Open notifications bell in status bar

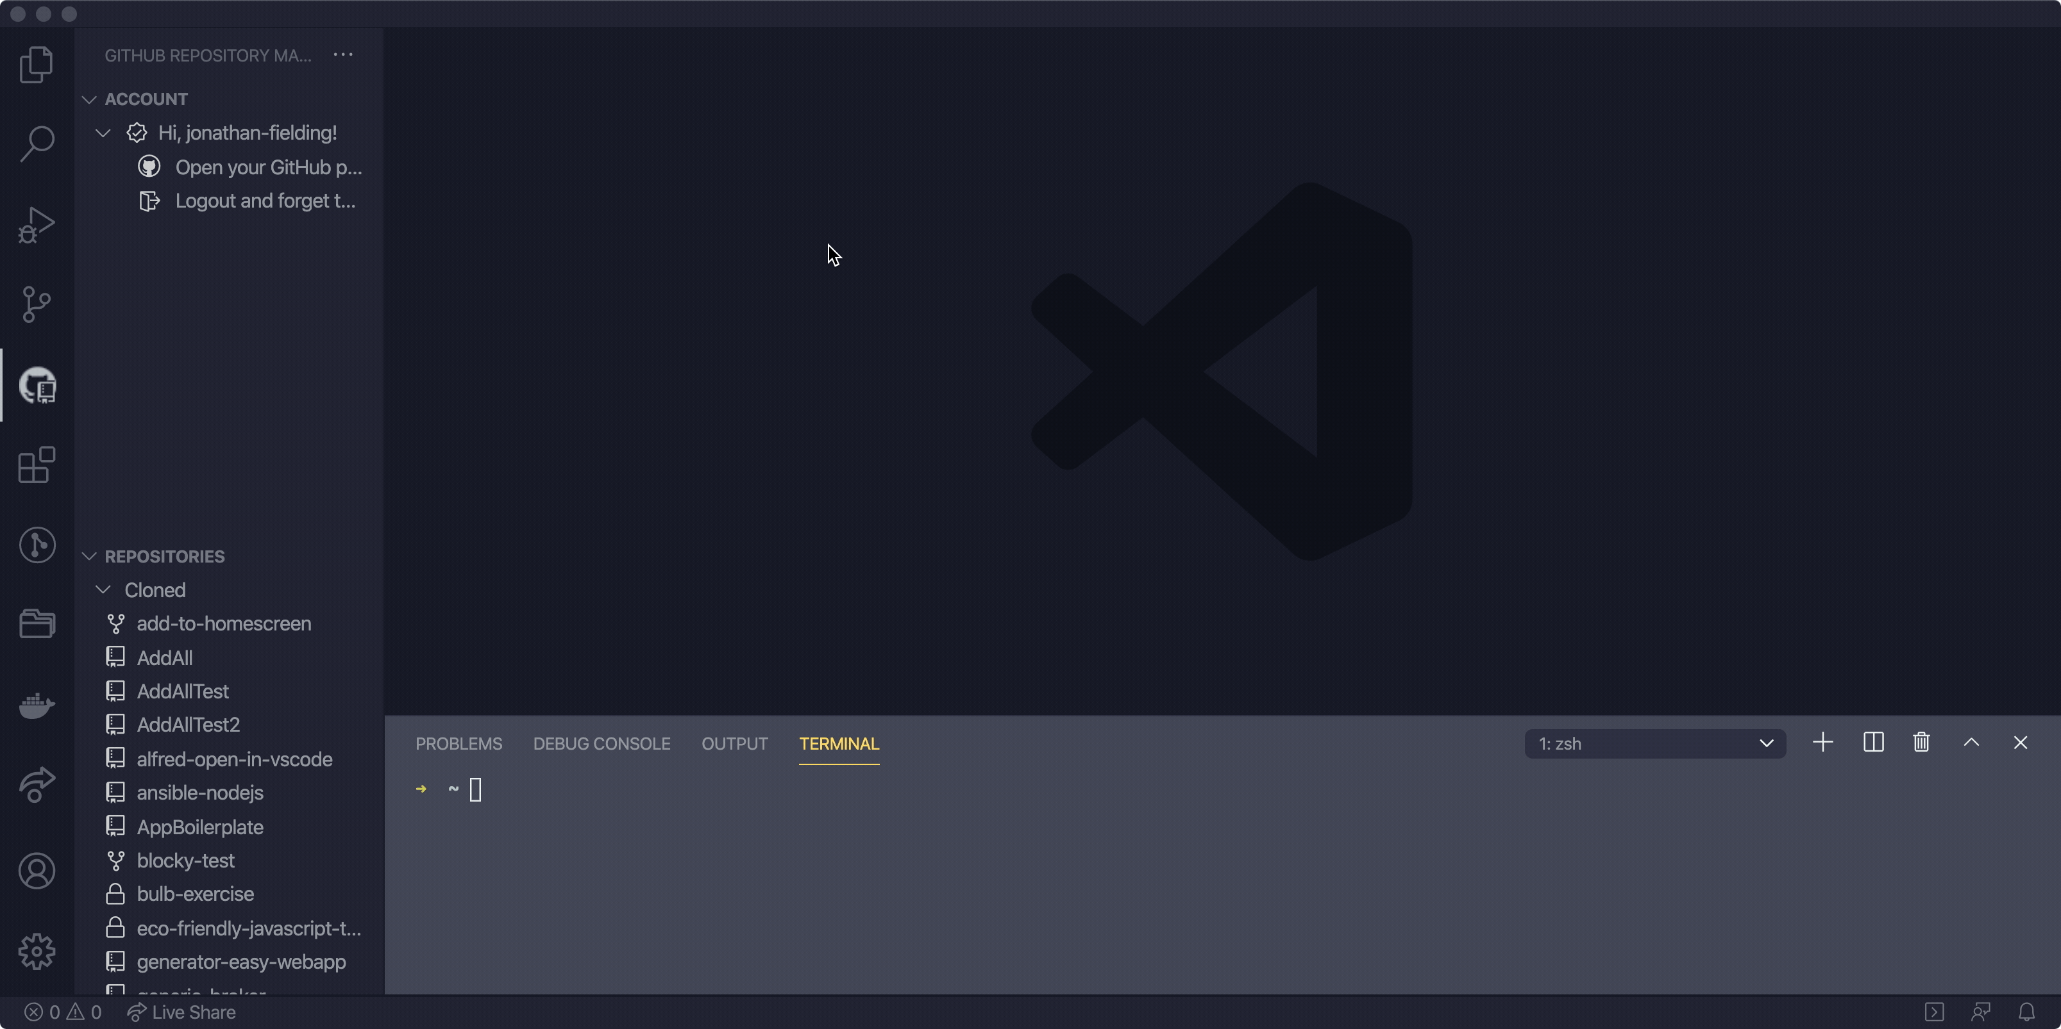coord(2026,1012)
